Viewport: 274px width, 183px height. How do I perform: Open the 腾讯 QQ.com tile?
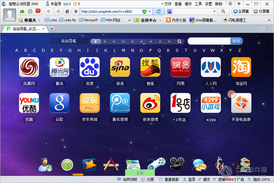point(59,67)
